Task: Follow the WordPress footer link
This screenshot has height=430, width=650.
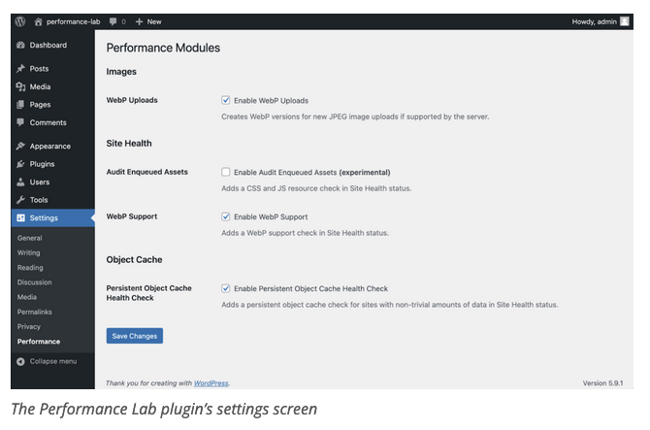Action: pos(211,383)
